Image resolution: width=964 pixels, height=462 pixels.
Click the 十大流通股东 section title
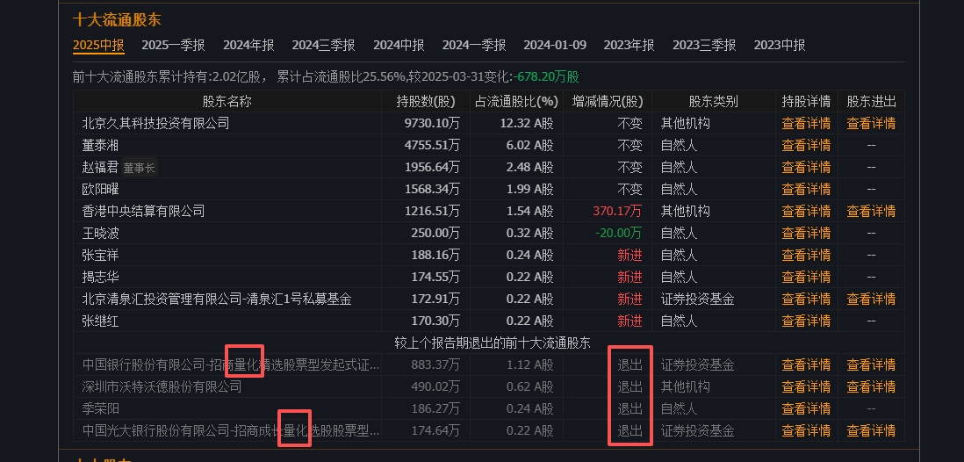coord(117,19)
